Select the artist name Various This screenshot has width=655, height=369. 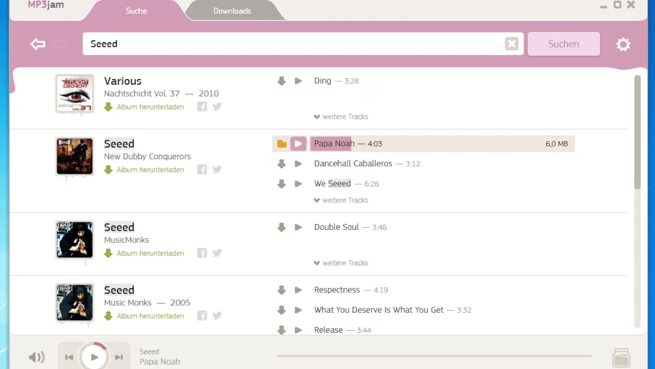coord(123,81)
